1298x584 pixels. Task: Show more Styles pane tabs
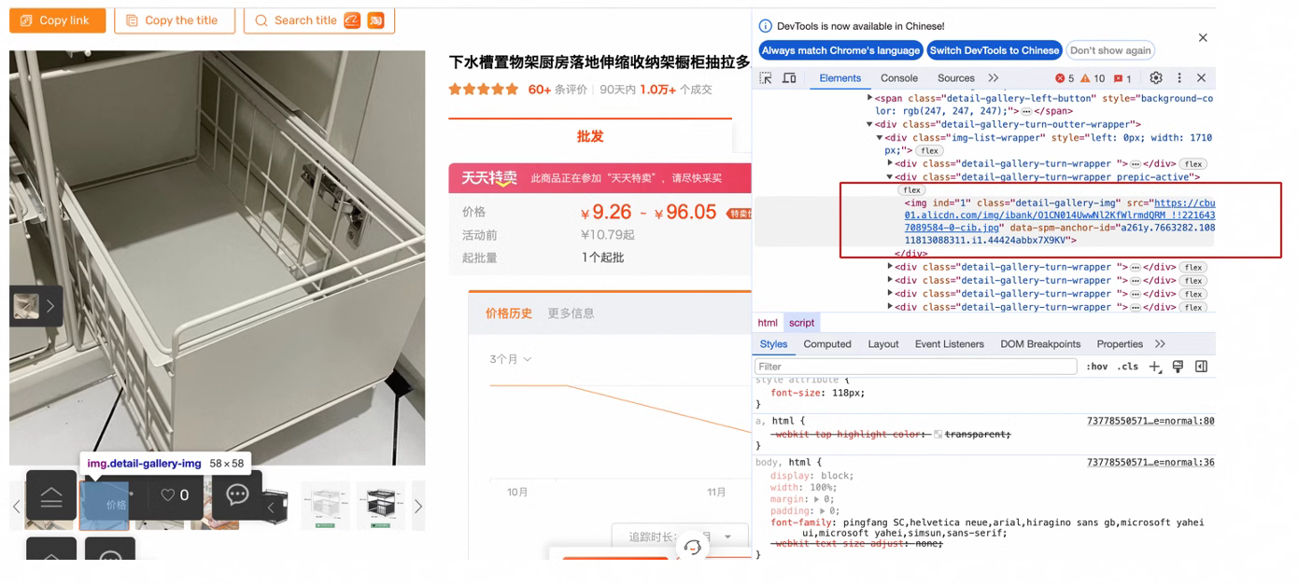pyautogui.click(x=1160, y=344)
